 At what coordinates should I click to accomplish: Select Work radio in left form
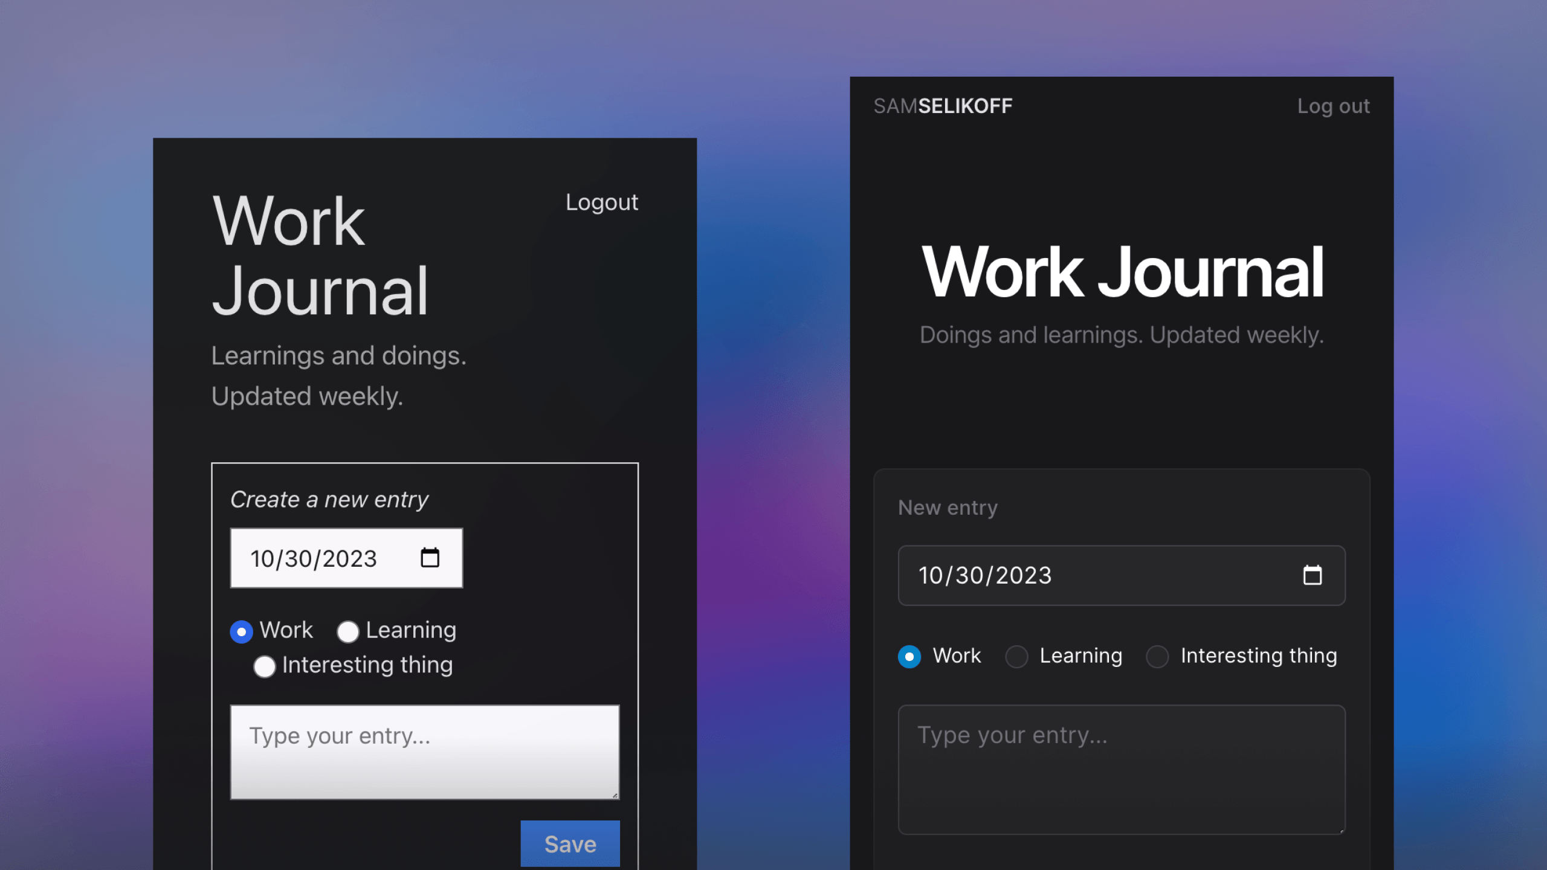coord(241,632)
